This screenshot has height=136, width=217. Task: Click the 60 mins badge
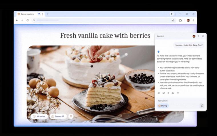tap(39, 116)
